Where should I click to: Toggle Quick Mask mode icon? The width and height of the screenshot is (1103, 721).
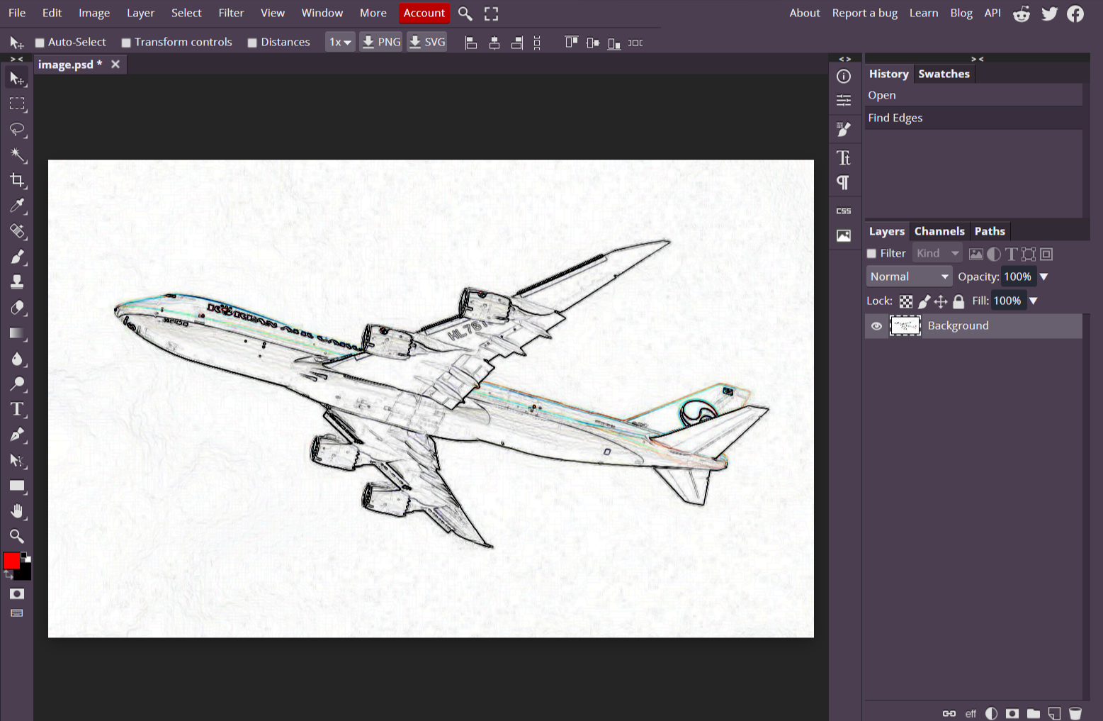coord(17,594)
